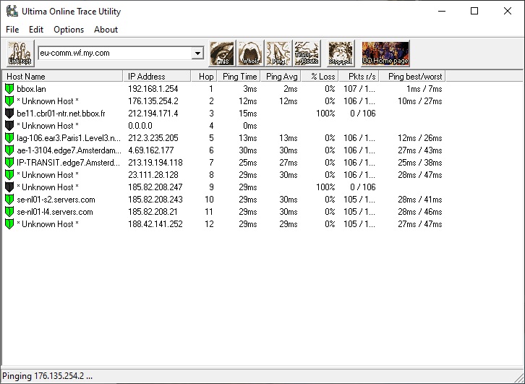Click the Link test toolbar icon
Screen dimensions: 525x384
20,54
